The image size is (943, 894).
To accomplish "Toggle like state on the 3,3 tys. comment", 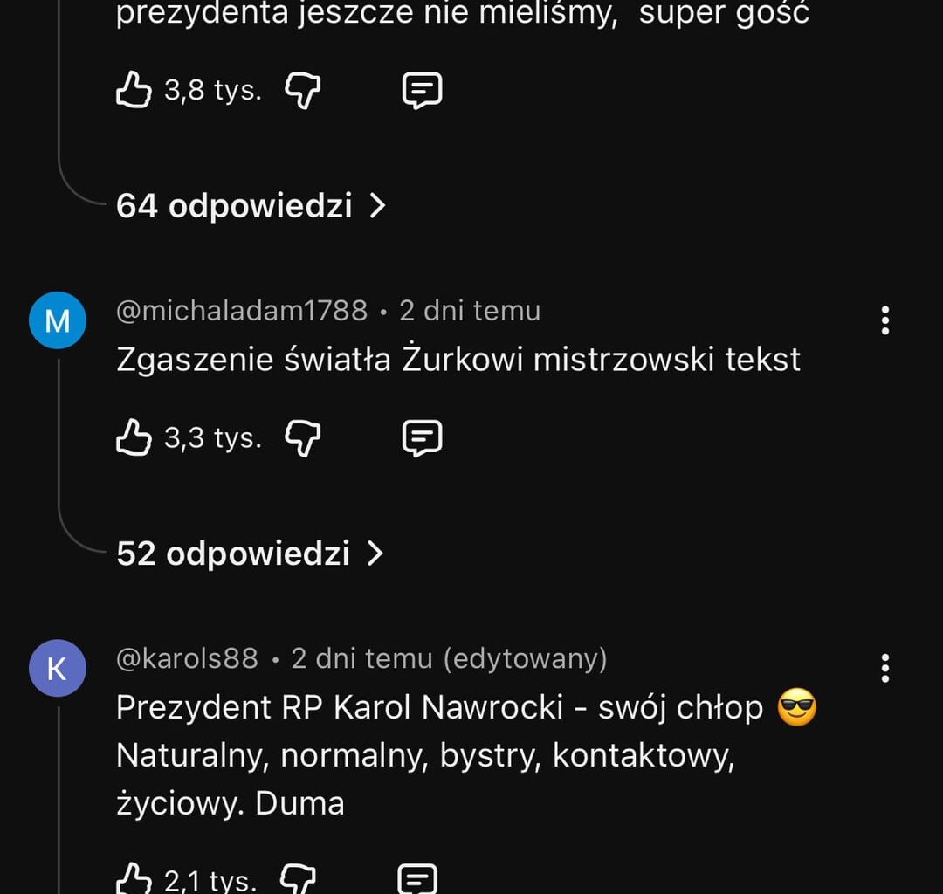I will 133,437.
